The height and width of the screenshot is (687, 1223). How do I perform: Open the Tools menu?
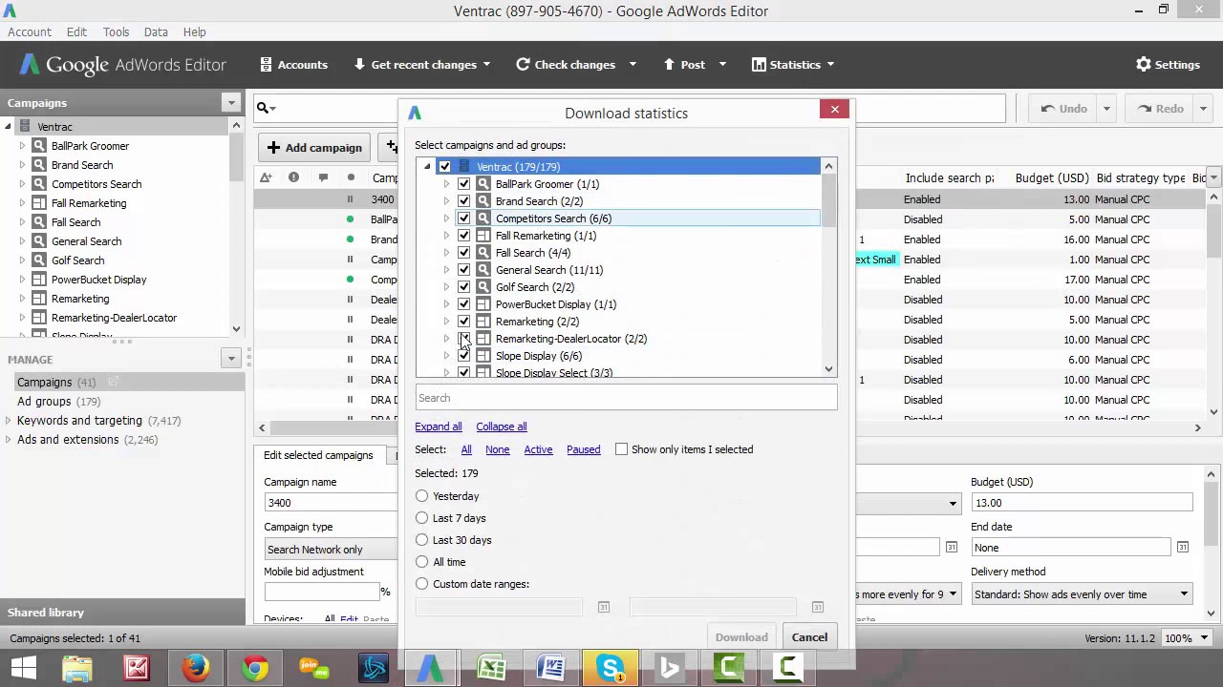pos(116,31)
